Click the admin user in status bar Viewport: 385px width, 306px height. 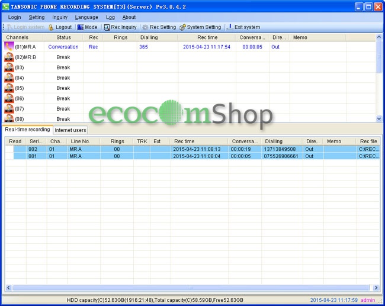[368, 300]
